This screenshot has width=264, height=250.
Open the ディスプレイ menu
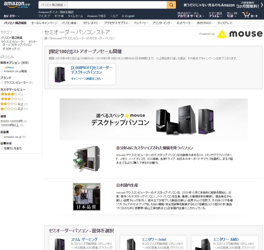coord(226,23)
